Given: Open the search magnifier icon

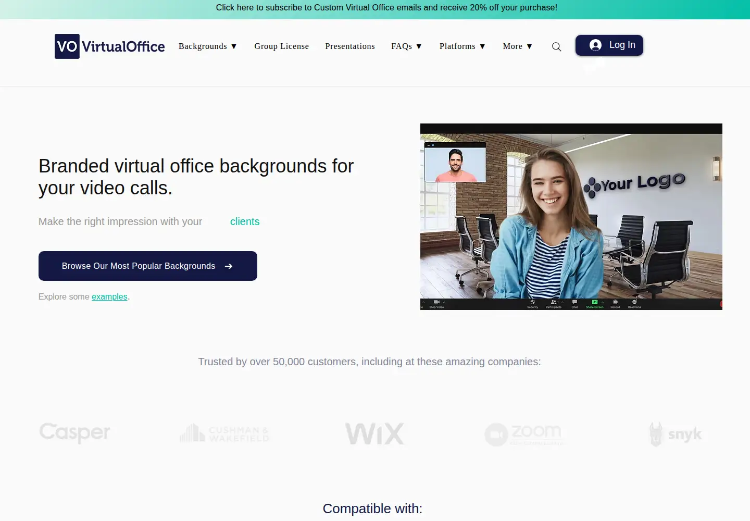Looking at the screenshot, I should click(x=556, y=47).
